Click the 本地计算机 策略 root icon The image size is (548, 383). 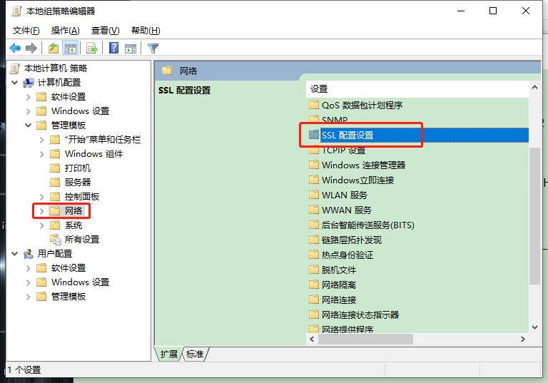tap(15, 68)
